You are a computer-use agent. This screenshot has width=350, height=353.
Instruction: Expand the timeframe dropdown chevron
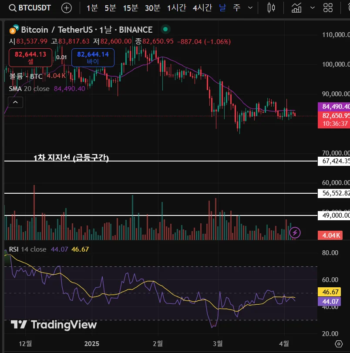click(x=250, y=8)
